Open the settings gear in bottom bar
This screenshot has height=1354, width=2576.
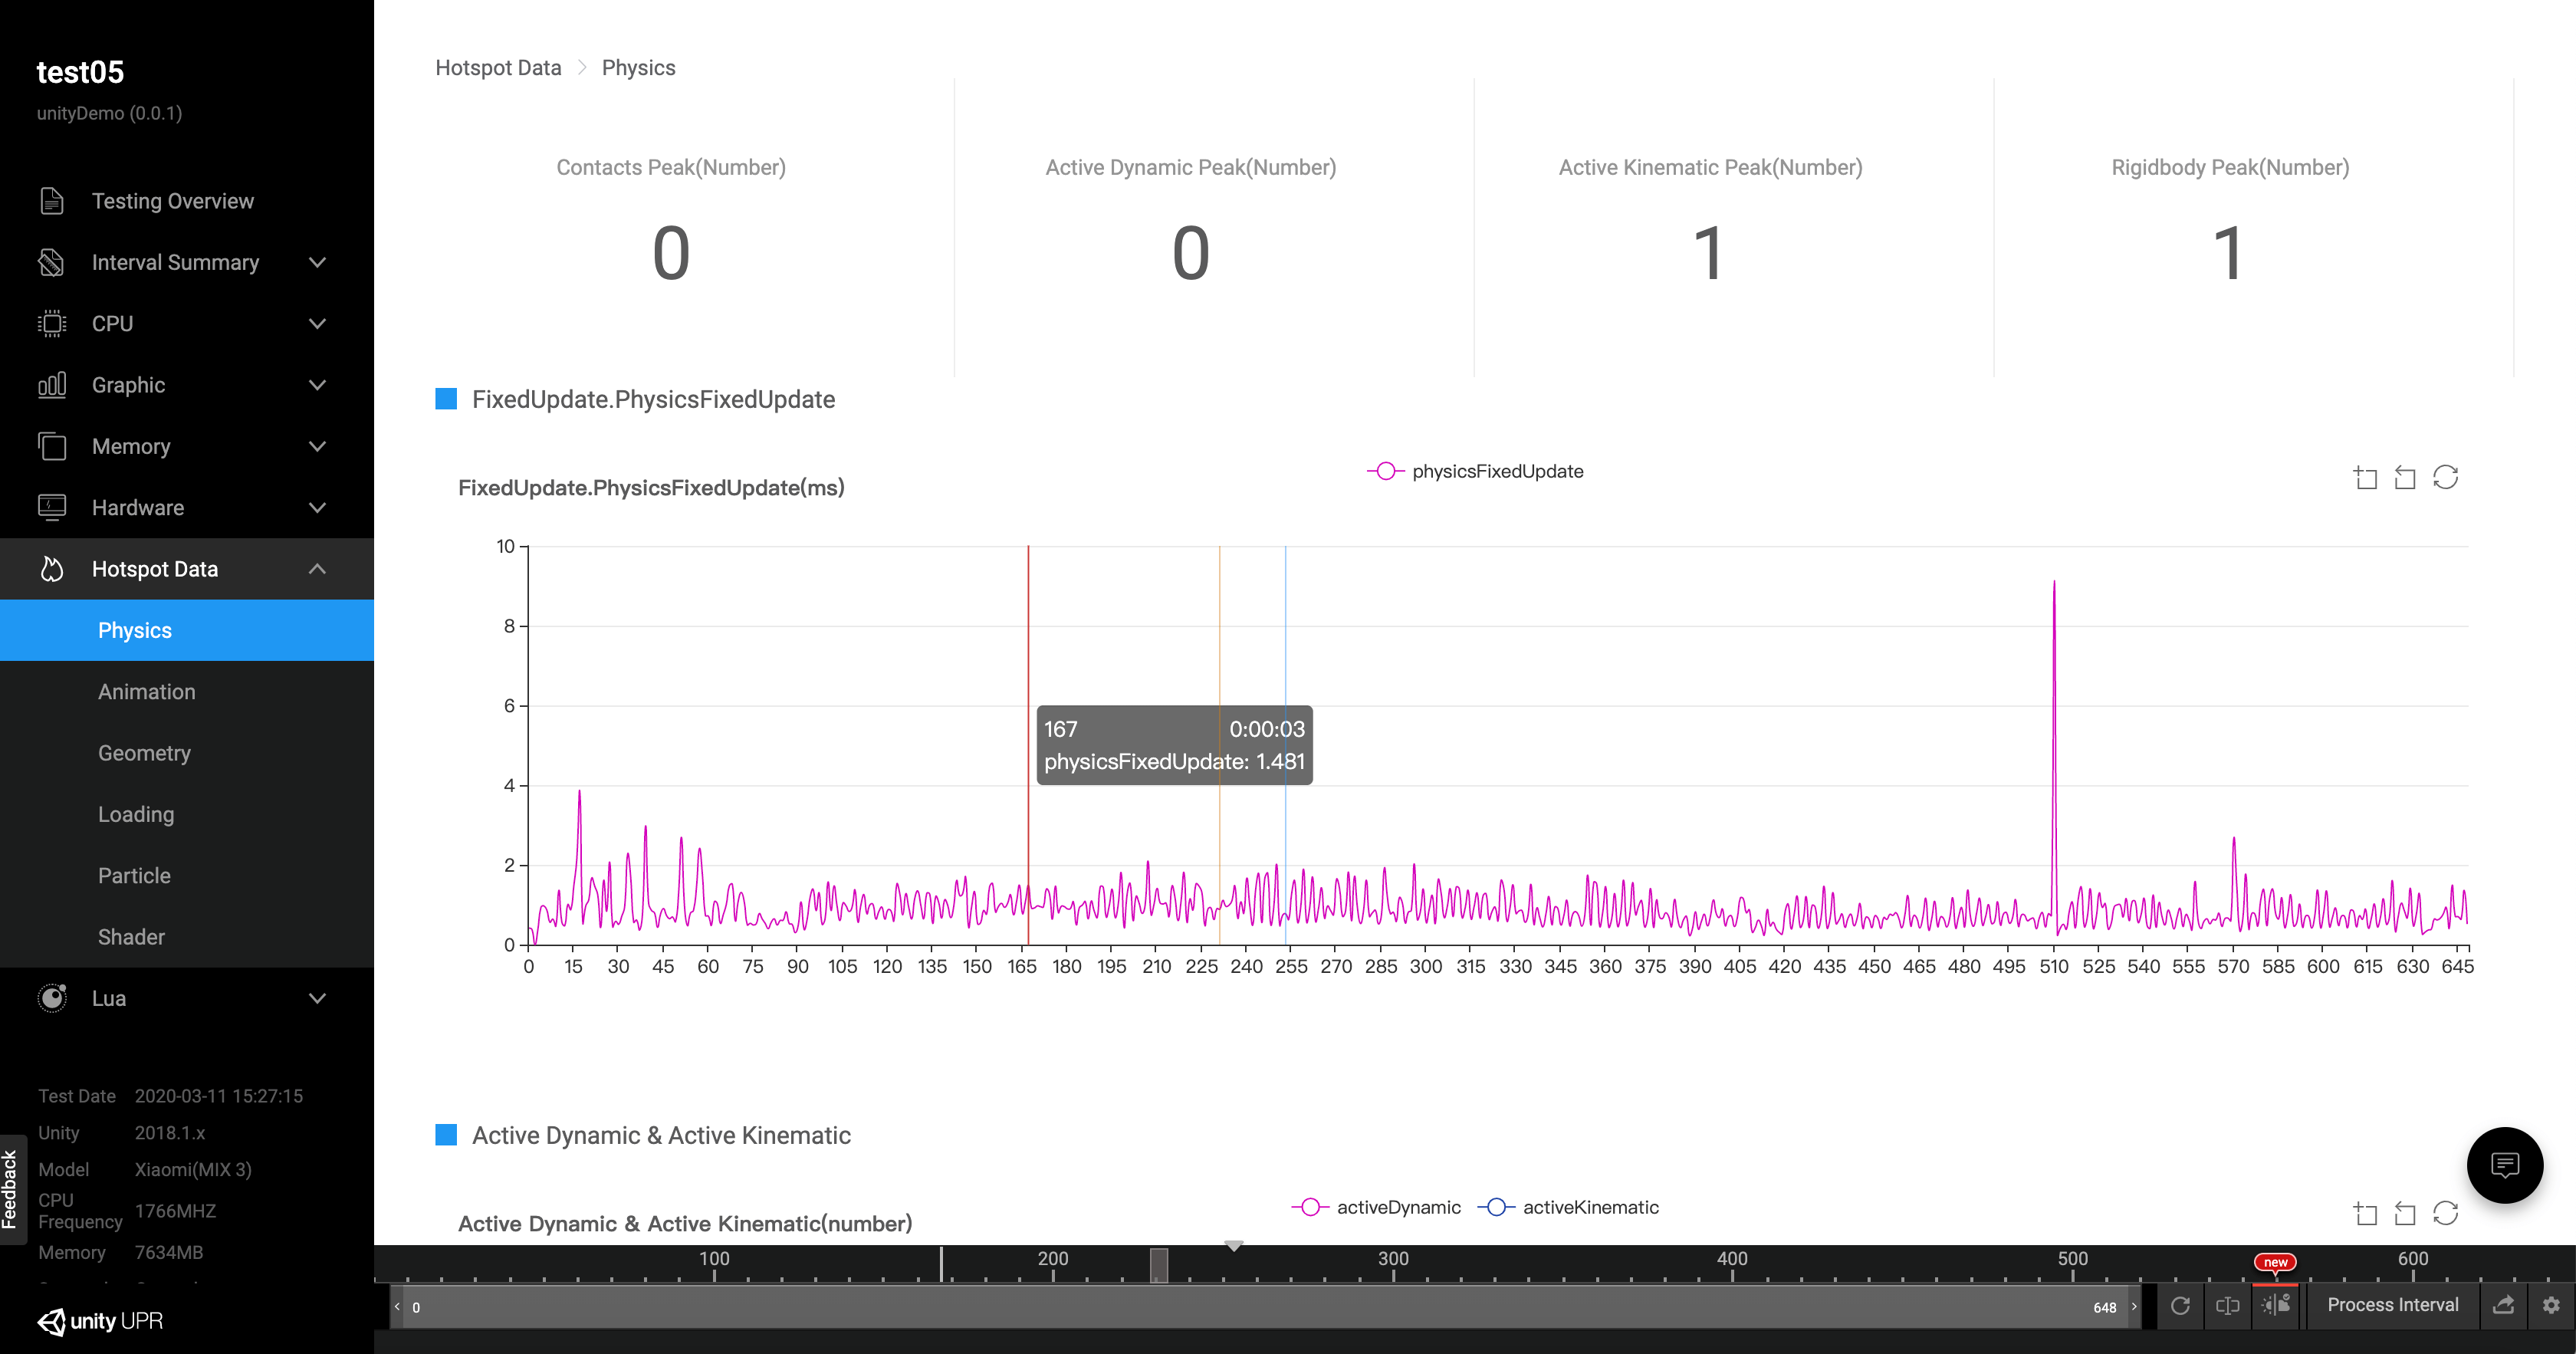coord(2551,1306)
